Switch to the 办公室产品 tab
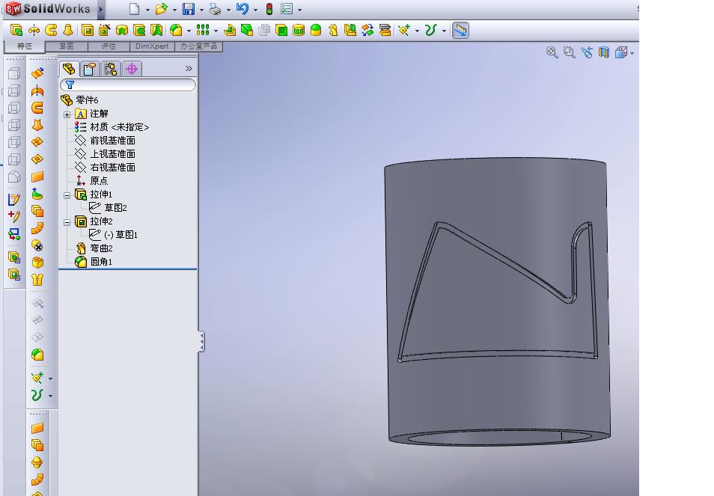The image size is (714, 496). coord(198,46)
